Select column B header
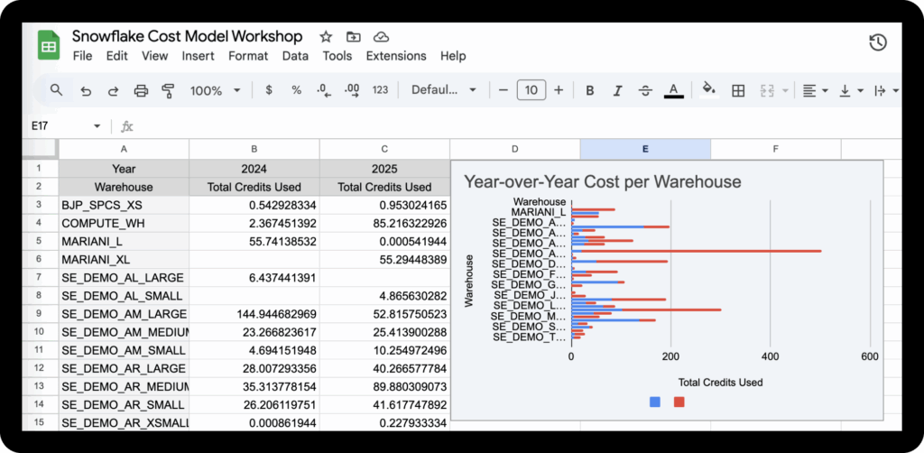 [254, 150]
